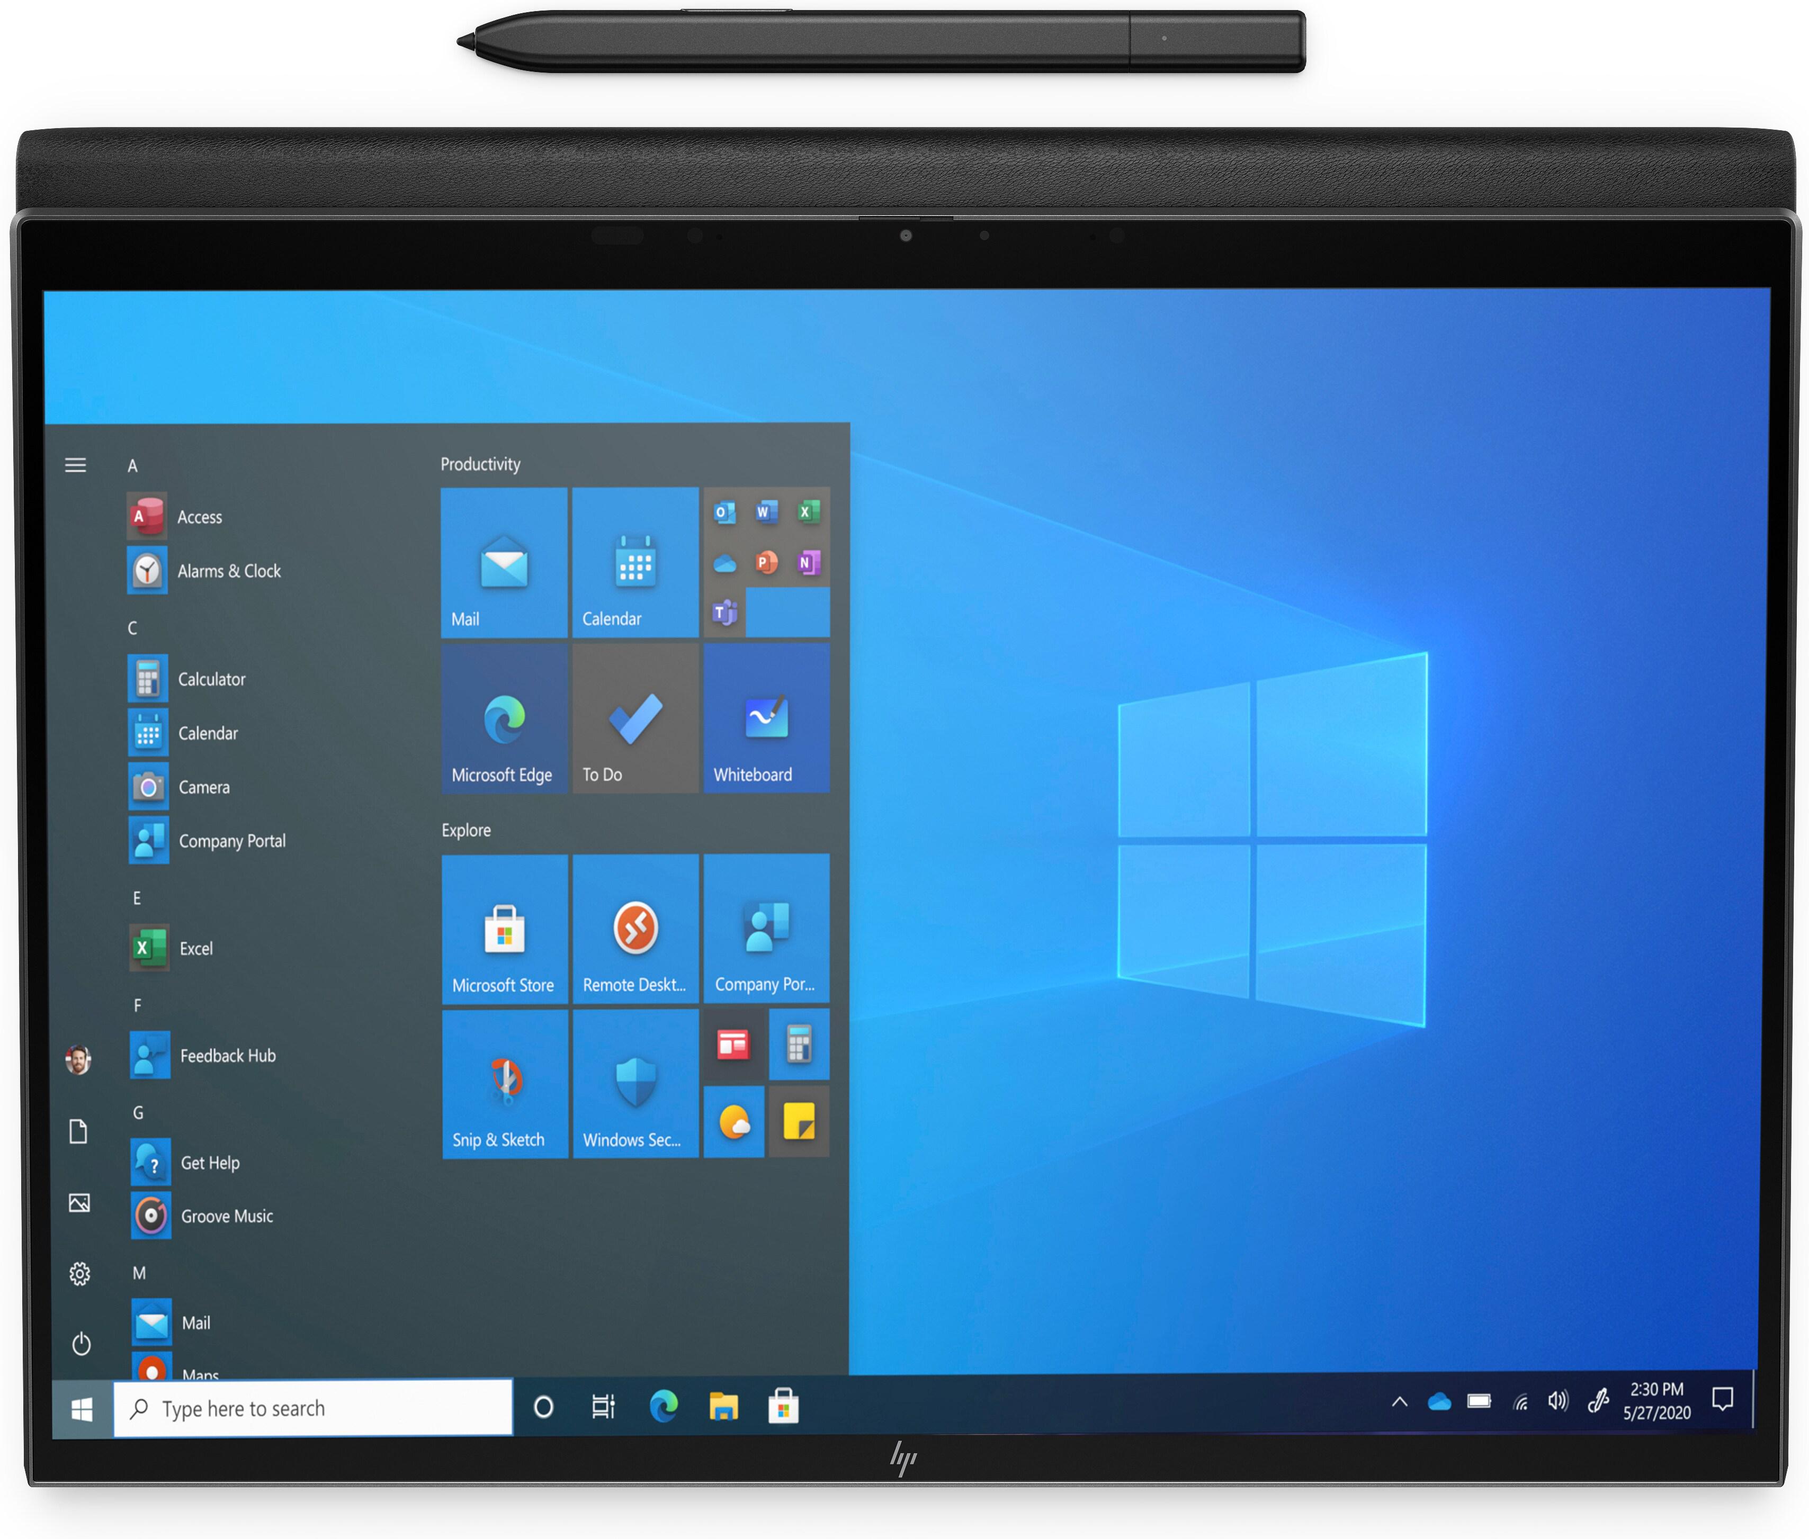This screenshot has height=1539, width=1809.
Task: Show hidden icons in system tray
Action: tap(1399, 1402)
